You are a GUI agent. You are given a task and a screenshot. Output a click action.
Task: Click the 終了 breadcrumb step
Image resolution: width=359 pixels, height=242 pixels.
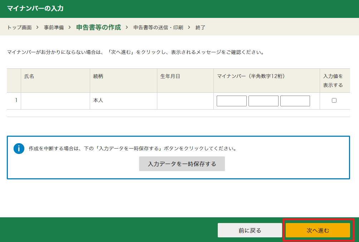[x=200, y=28]
